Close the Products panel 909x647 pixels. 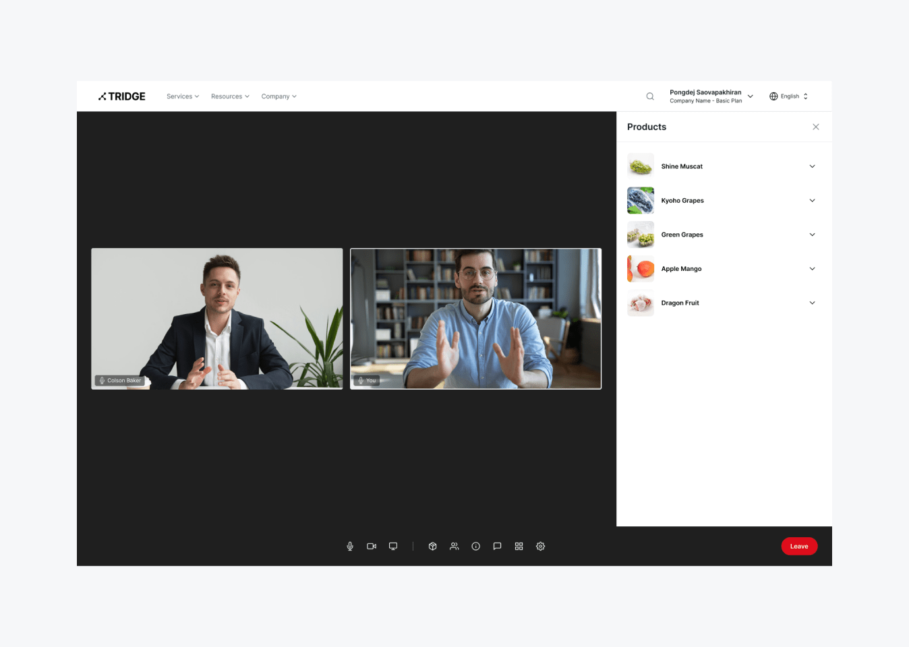pos(816,127)
